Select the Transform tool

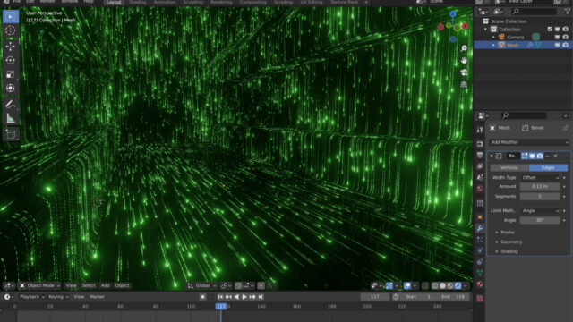tap(11, 88)
